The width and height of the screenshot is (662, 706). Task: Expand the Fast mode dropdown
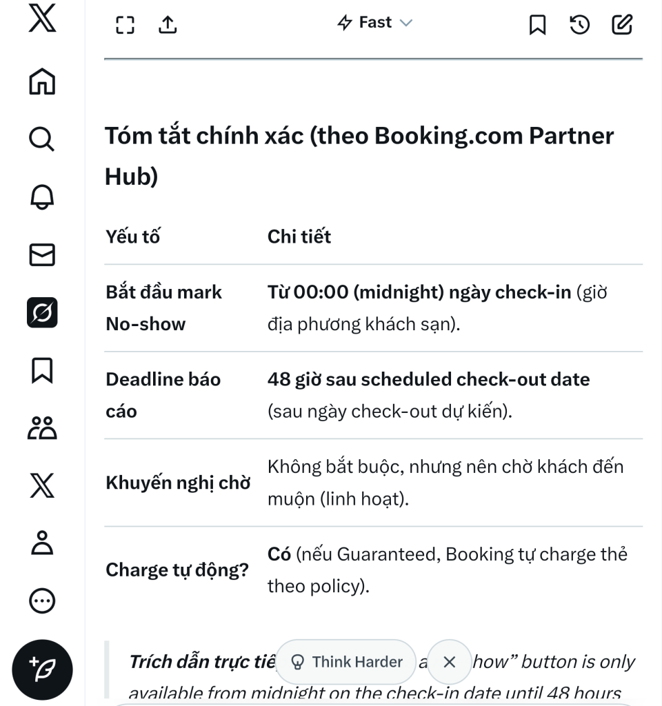(x=374, y=23)
